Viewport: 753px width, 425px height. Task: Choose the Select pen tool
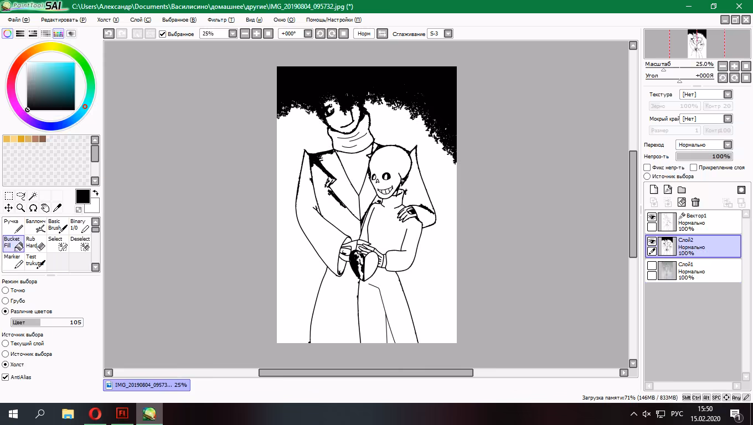coord(58,243)
